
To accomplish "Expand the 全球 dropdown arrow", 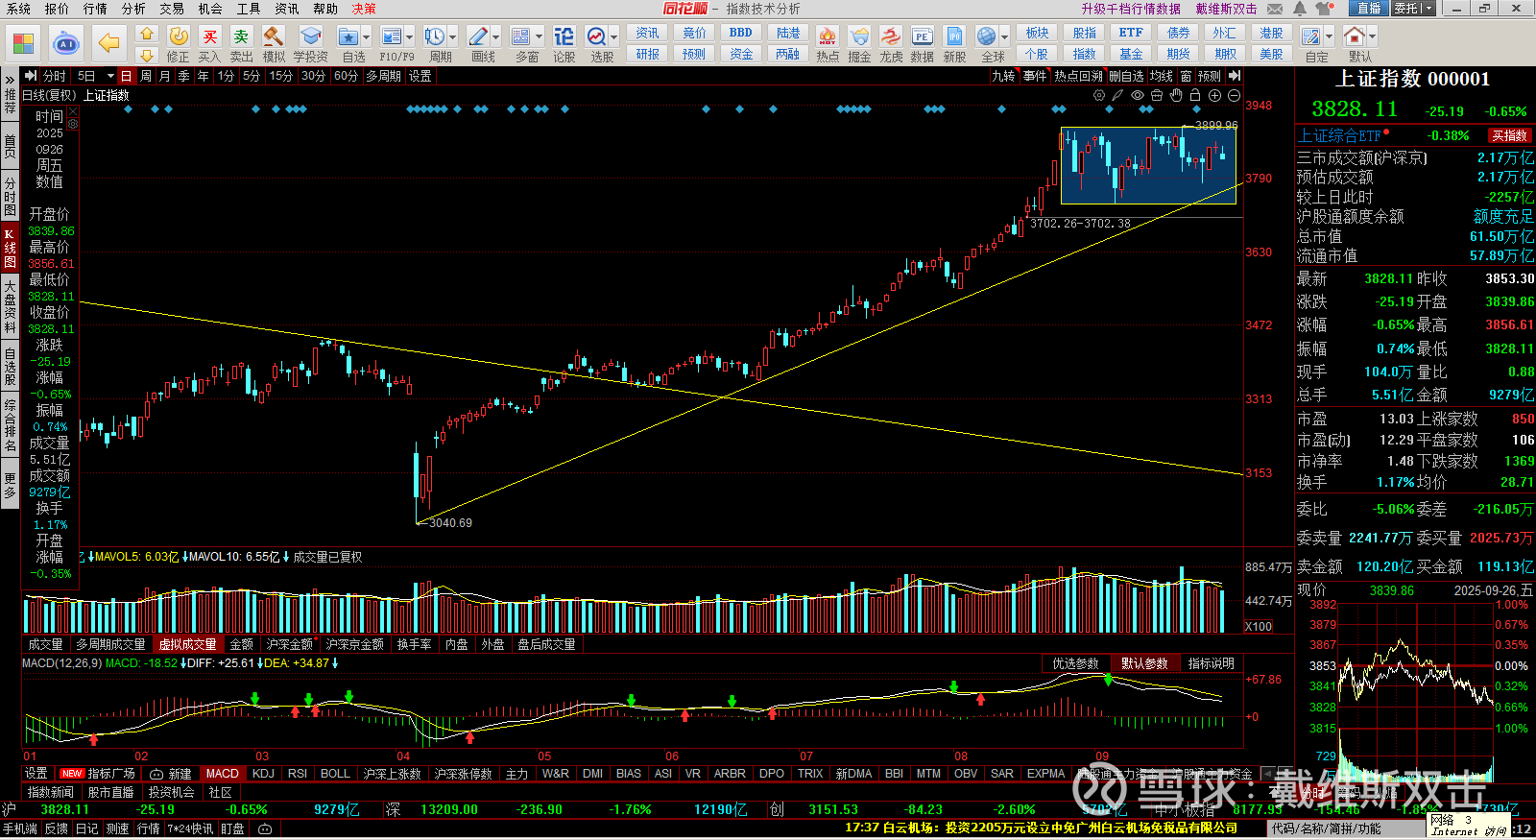I will tap(1004, 37).
